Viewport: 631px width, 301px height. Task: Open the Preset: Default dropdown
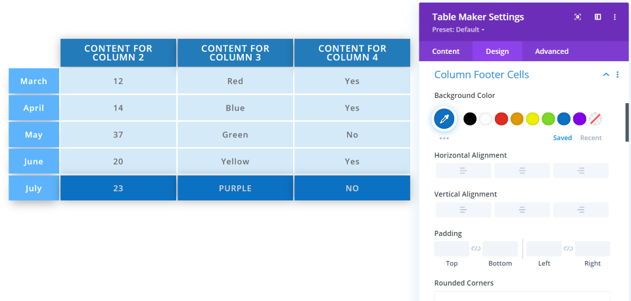458,30
